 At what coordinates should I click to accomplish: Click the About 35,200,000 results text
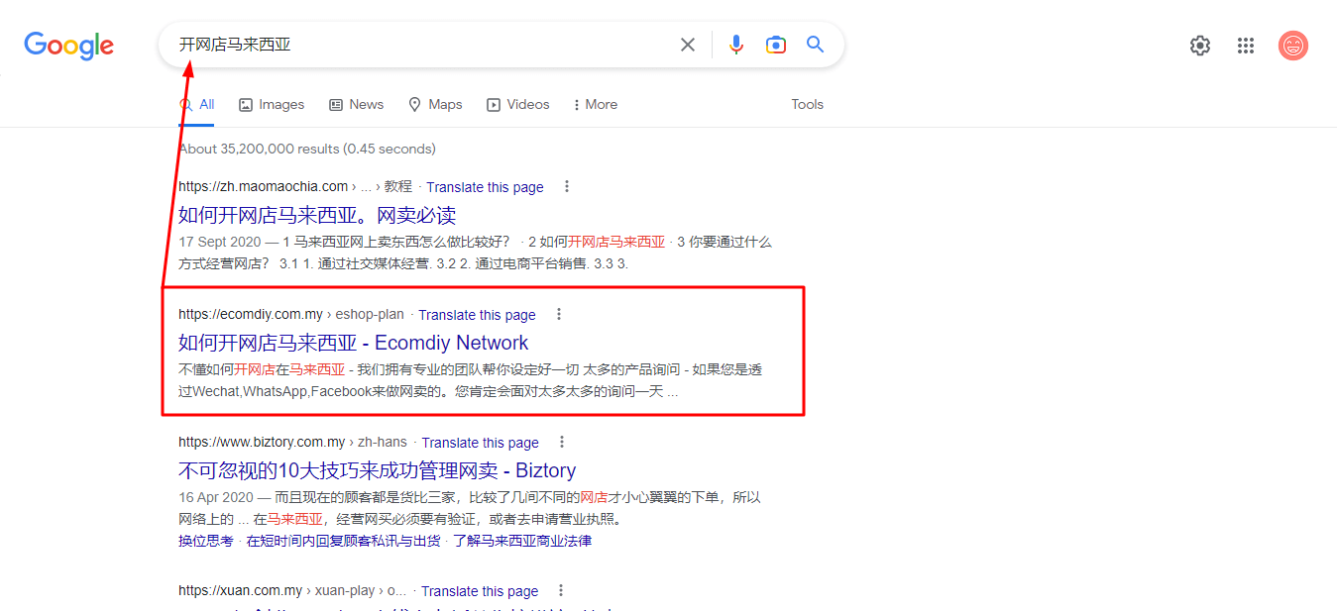tap(307, 149)
